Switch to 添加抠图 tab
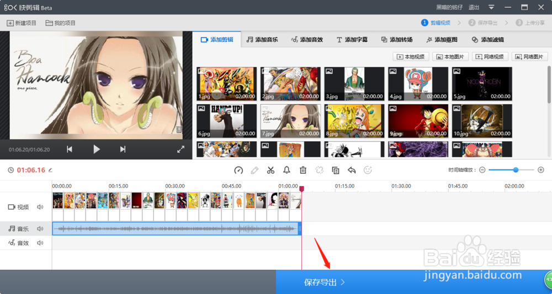 pos(442,40)
